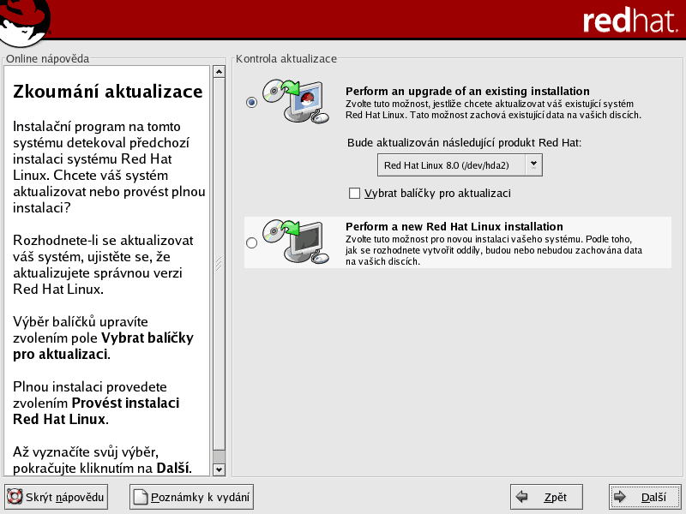Click the 'Skrýt nápovědu' button
The height and width of the screenshot is (514, 686).
(x=56, y=497)
